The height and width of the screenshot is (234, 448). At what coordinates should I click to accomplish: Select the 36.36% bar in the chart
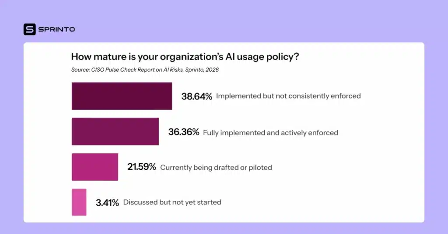pyautogui.click(x=115, y=131)
